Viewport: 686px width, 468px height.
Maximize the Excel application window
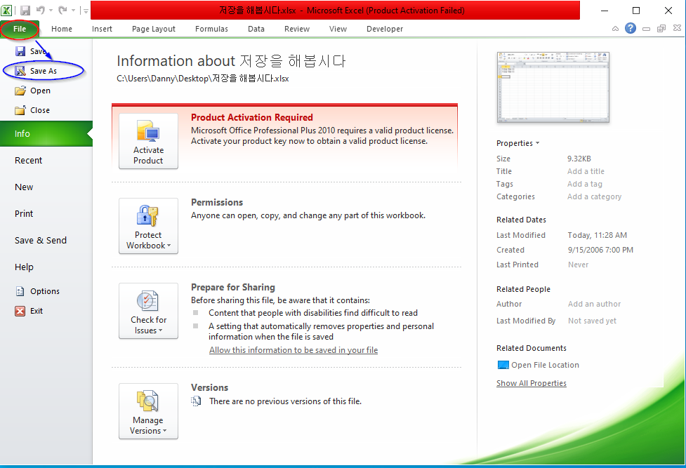coord(637,11)
